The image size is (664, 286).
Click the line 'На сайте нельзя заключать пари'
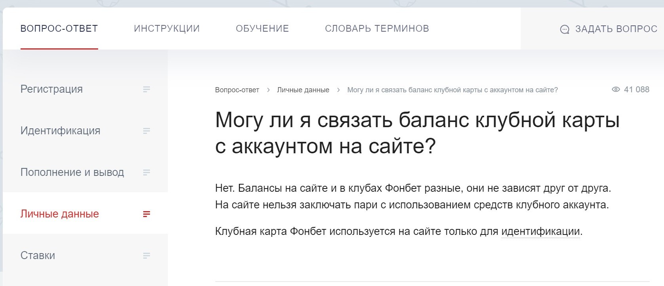coord(412,205)
